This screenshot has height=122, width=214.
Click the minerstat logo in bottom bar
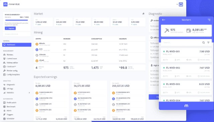[186, 106]
